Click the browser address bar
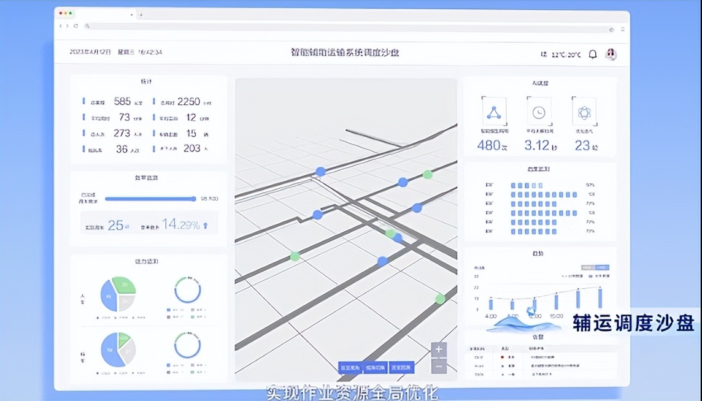This screenshot has height=401, width=702. 344,26
